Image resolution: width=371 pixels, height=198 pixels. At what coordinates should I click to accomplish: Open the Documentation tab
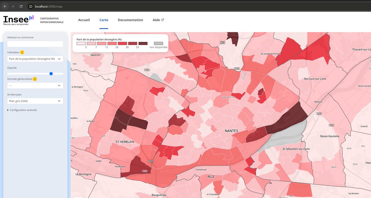(130, 20)
